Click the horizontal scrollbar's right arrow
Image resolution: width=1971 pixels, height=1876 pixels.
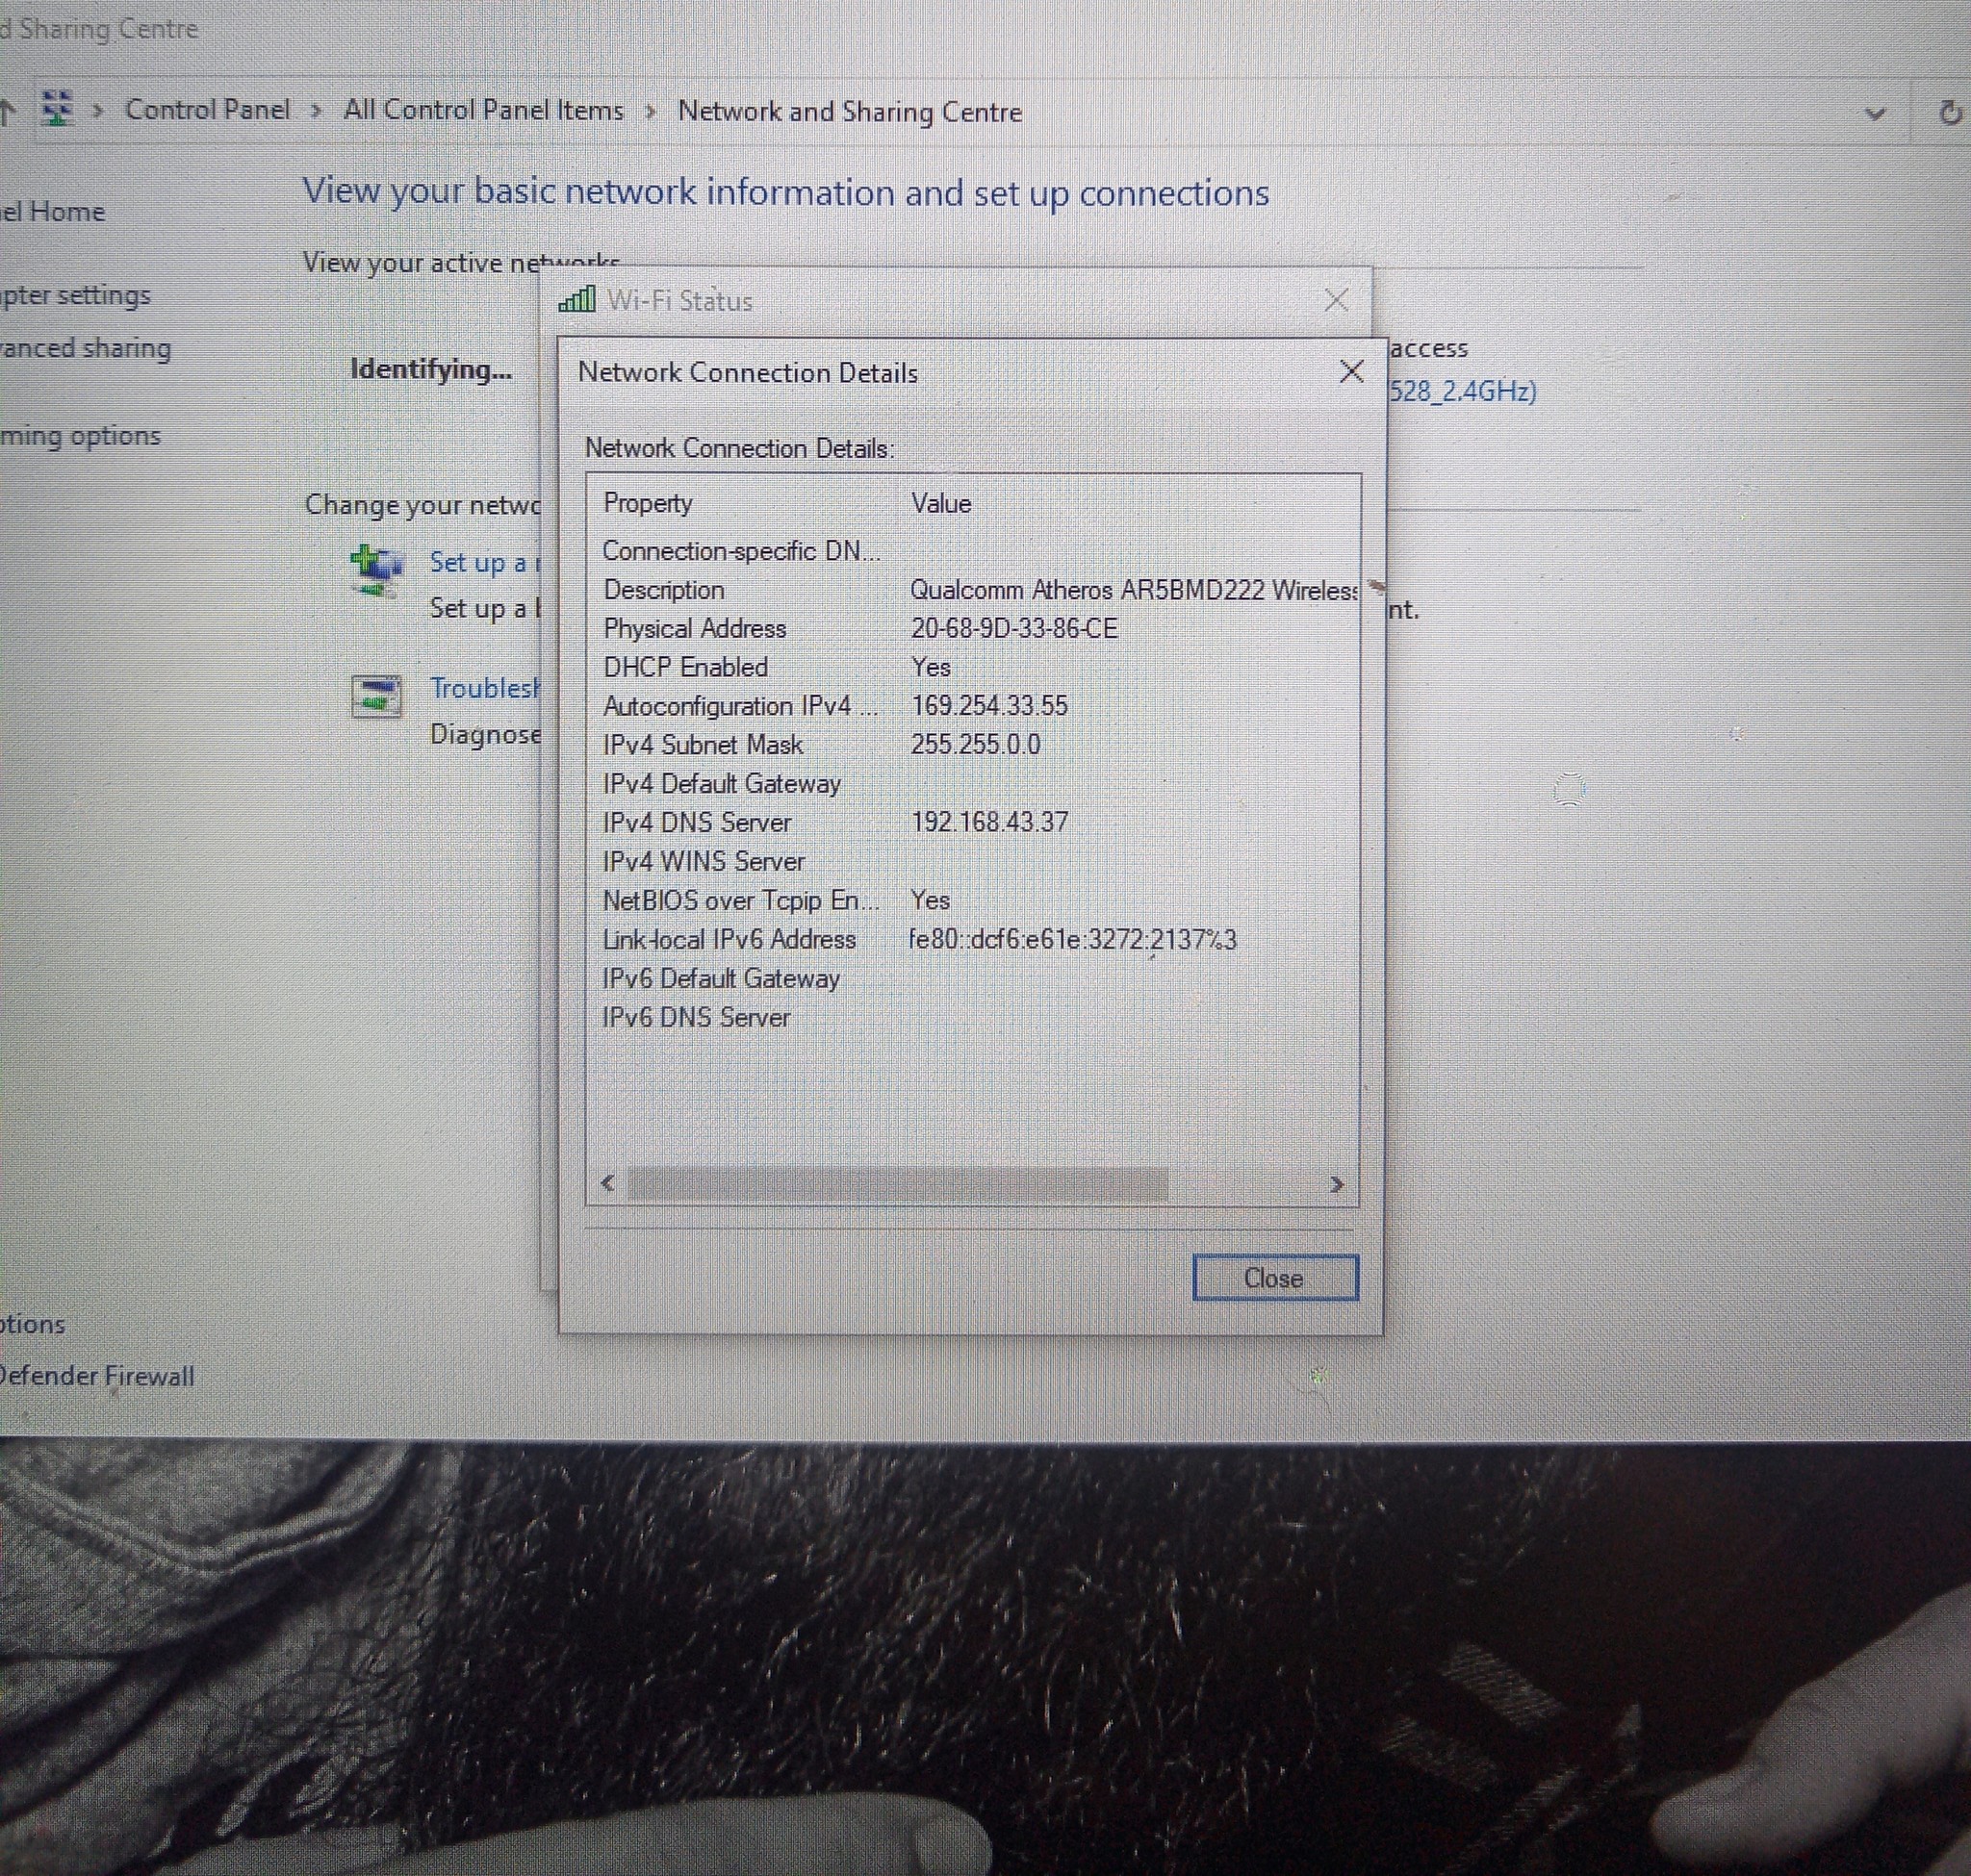[1337, 1184]
